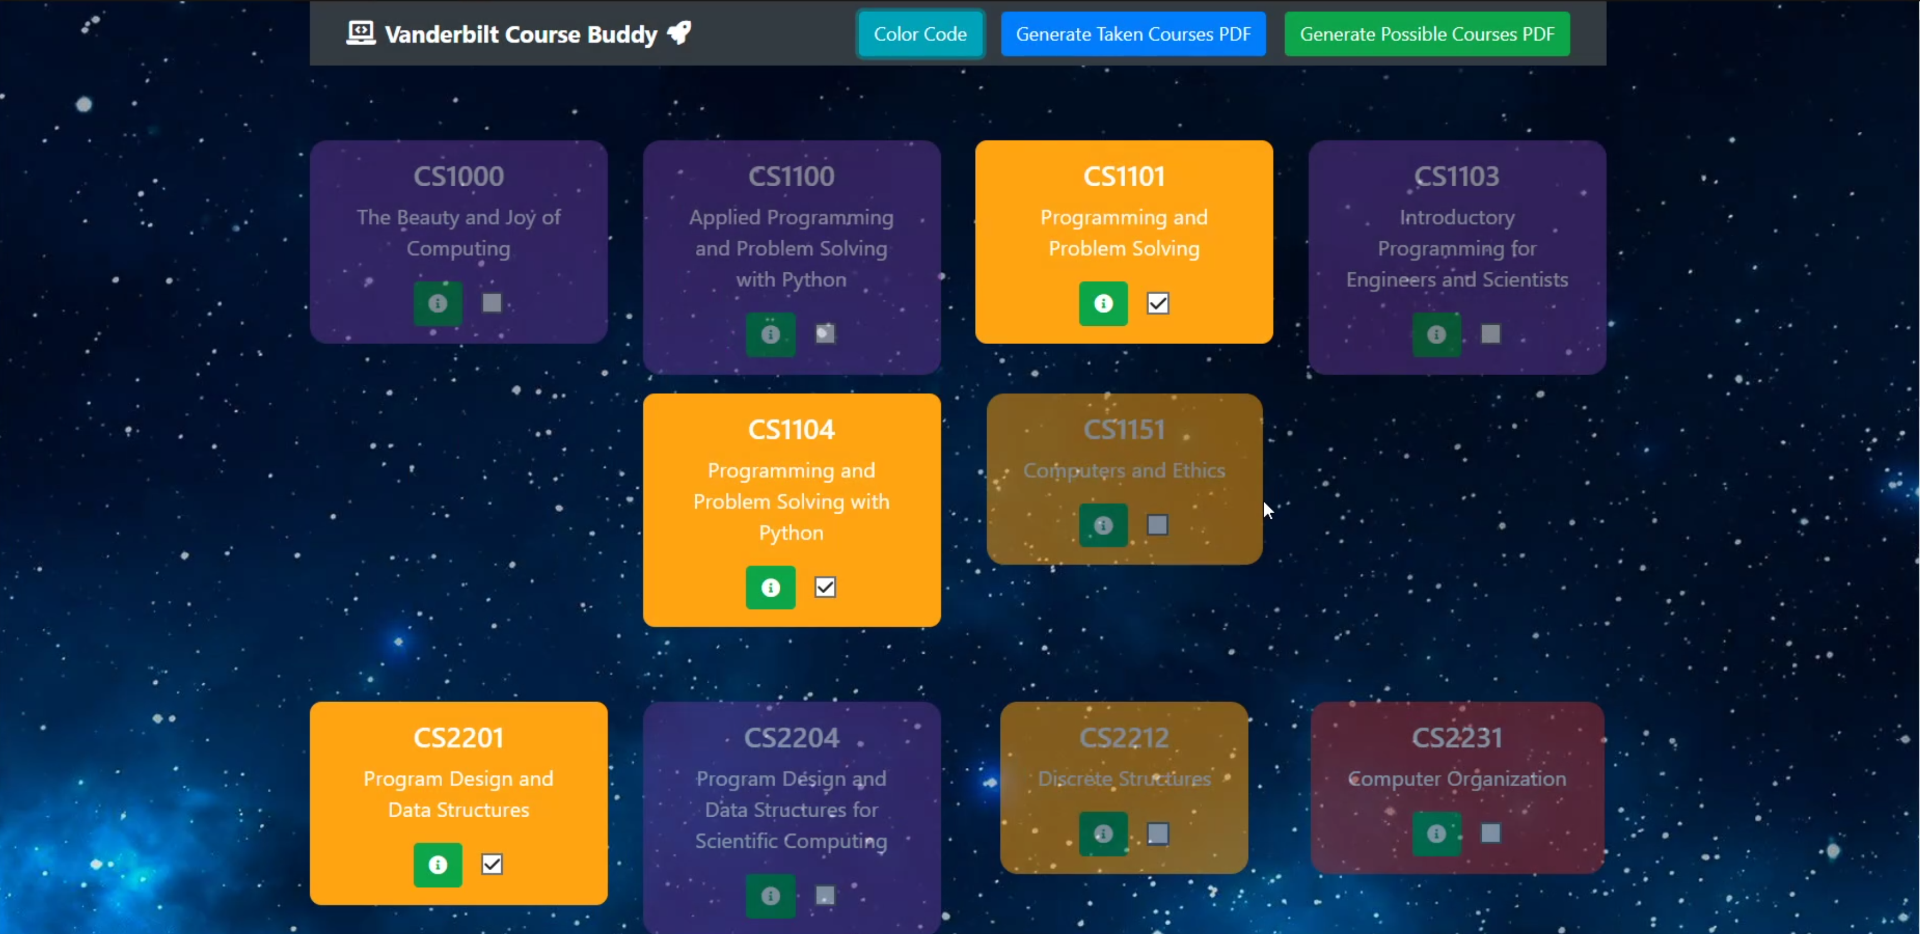Tick the CS2231 checkbox
The width and height of the screenshot is (1920, 934).
[x=1490, y=833]
